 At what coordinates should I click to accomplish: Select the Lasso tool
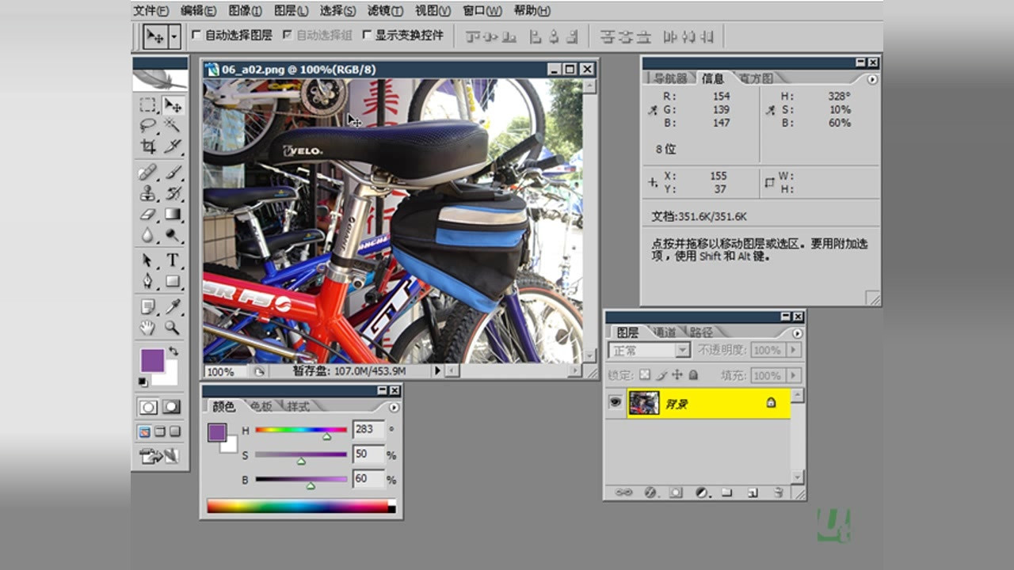[x=148, y=125]
